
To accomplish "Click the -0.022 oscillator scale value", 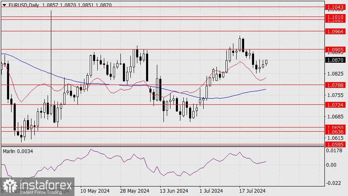I will (x=334, y=183).
